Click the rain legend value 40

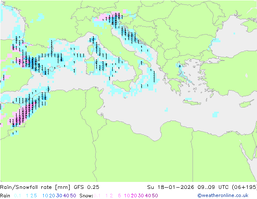pyautogui.click(x=66, y=196)
